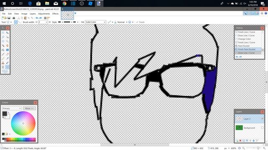Choose the Text tool

(x=3, y=67)
